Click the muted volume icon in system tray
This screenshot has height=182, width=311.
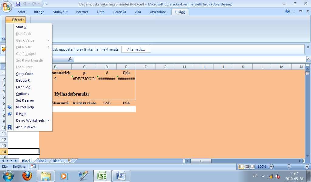278,176
